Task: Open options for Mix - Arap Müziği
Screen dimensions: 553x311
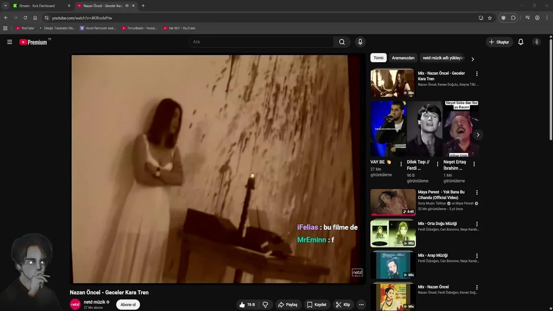Action: (x=477, y=256)
